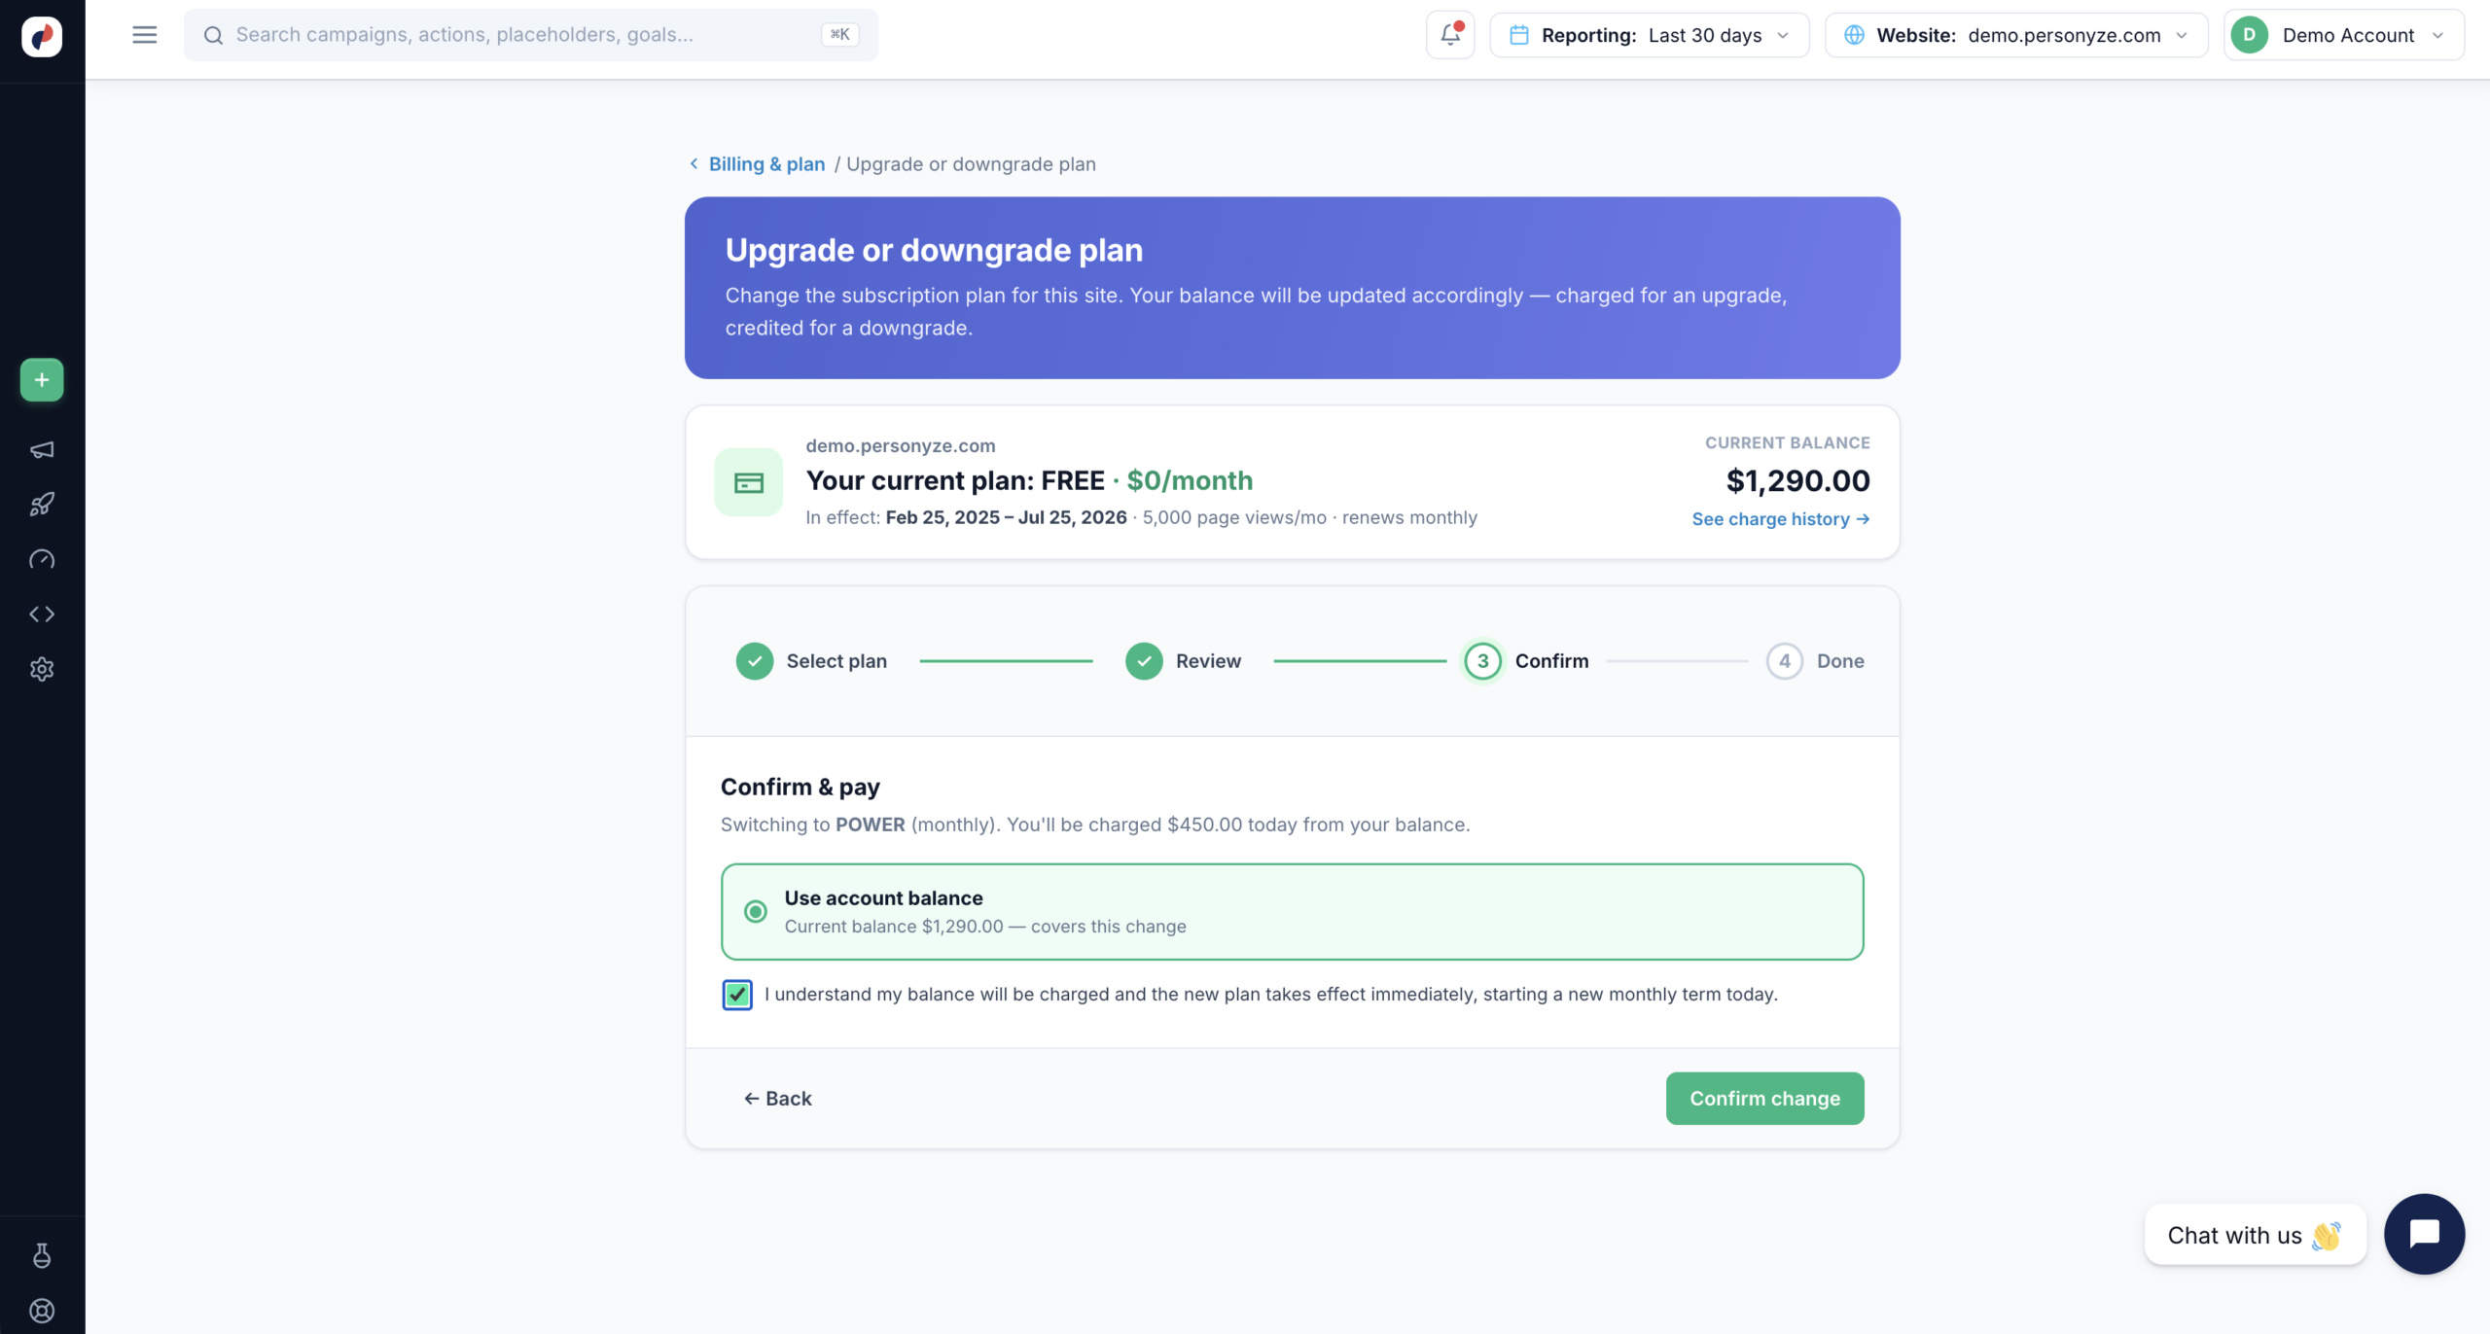The height and width of the screenshot is (1334, 2490).
Task: Click the 'I understand my balance' label text
Action: [1271, 995]
